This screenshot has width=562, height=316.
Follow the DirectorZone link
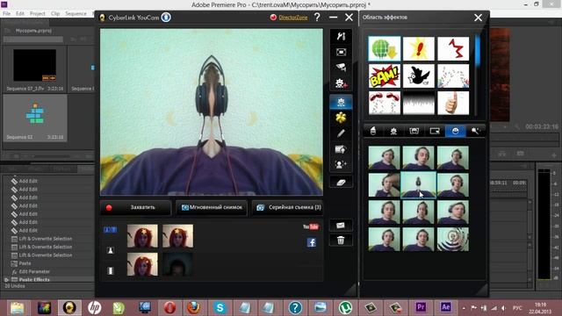292,18
